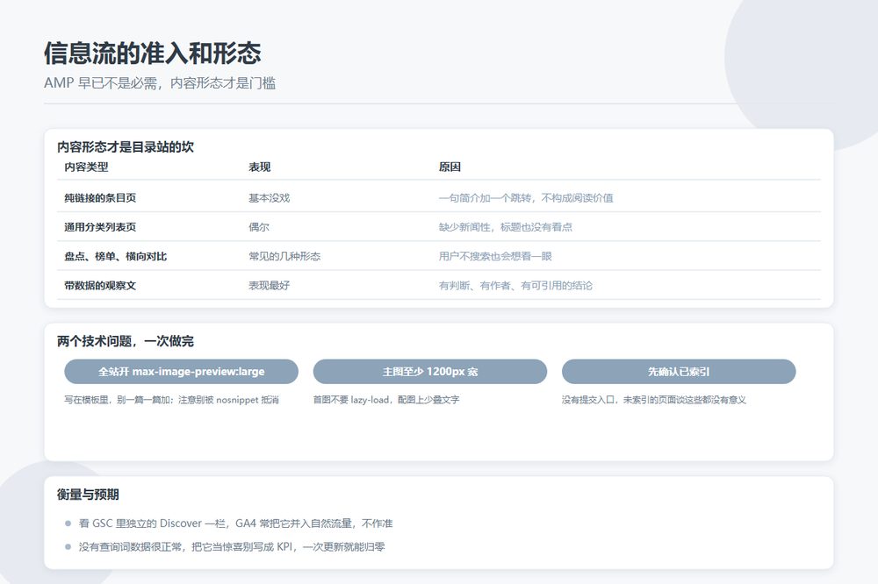Select subtitle AMP 早已不是必需，内容形态才是门槛
The height and width of the screenshot is (584, 878).
tap(160, 83)
